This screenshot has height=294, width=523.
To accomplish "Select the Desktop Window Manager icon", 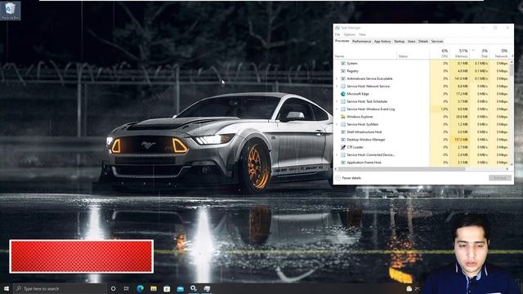I will (x=343, y=140).
